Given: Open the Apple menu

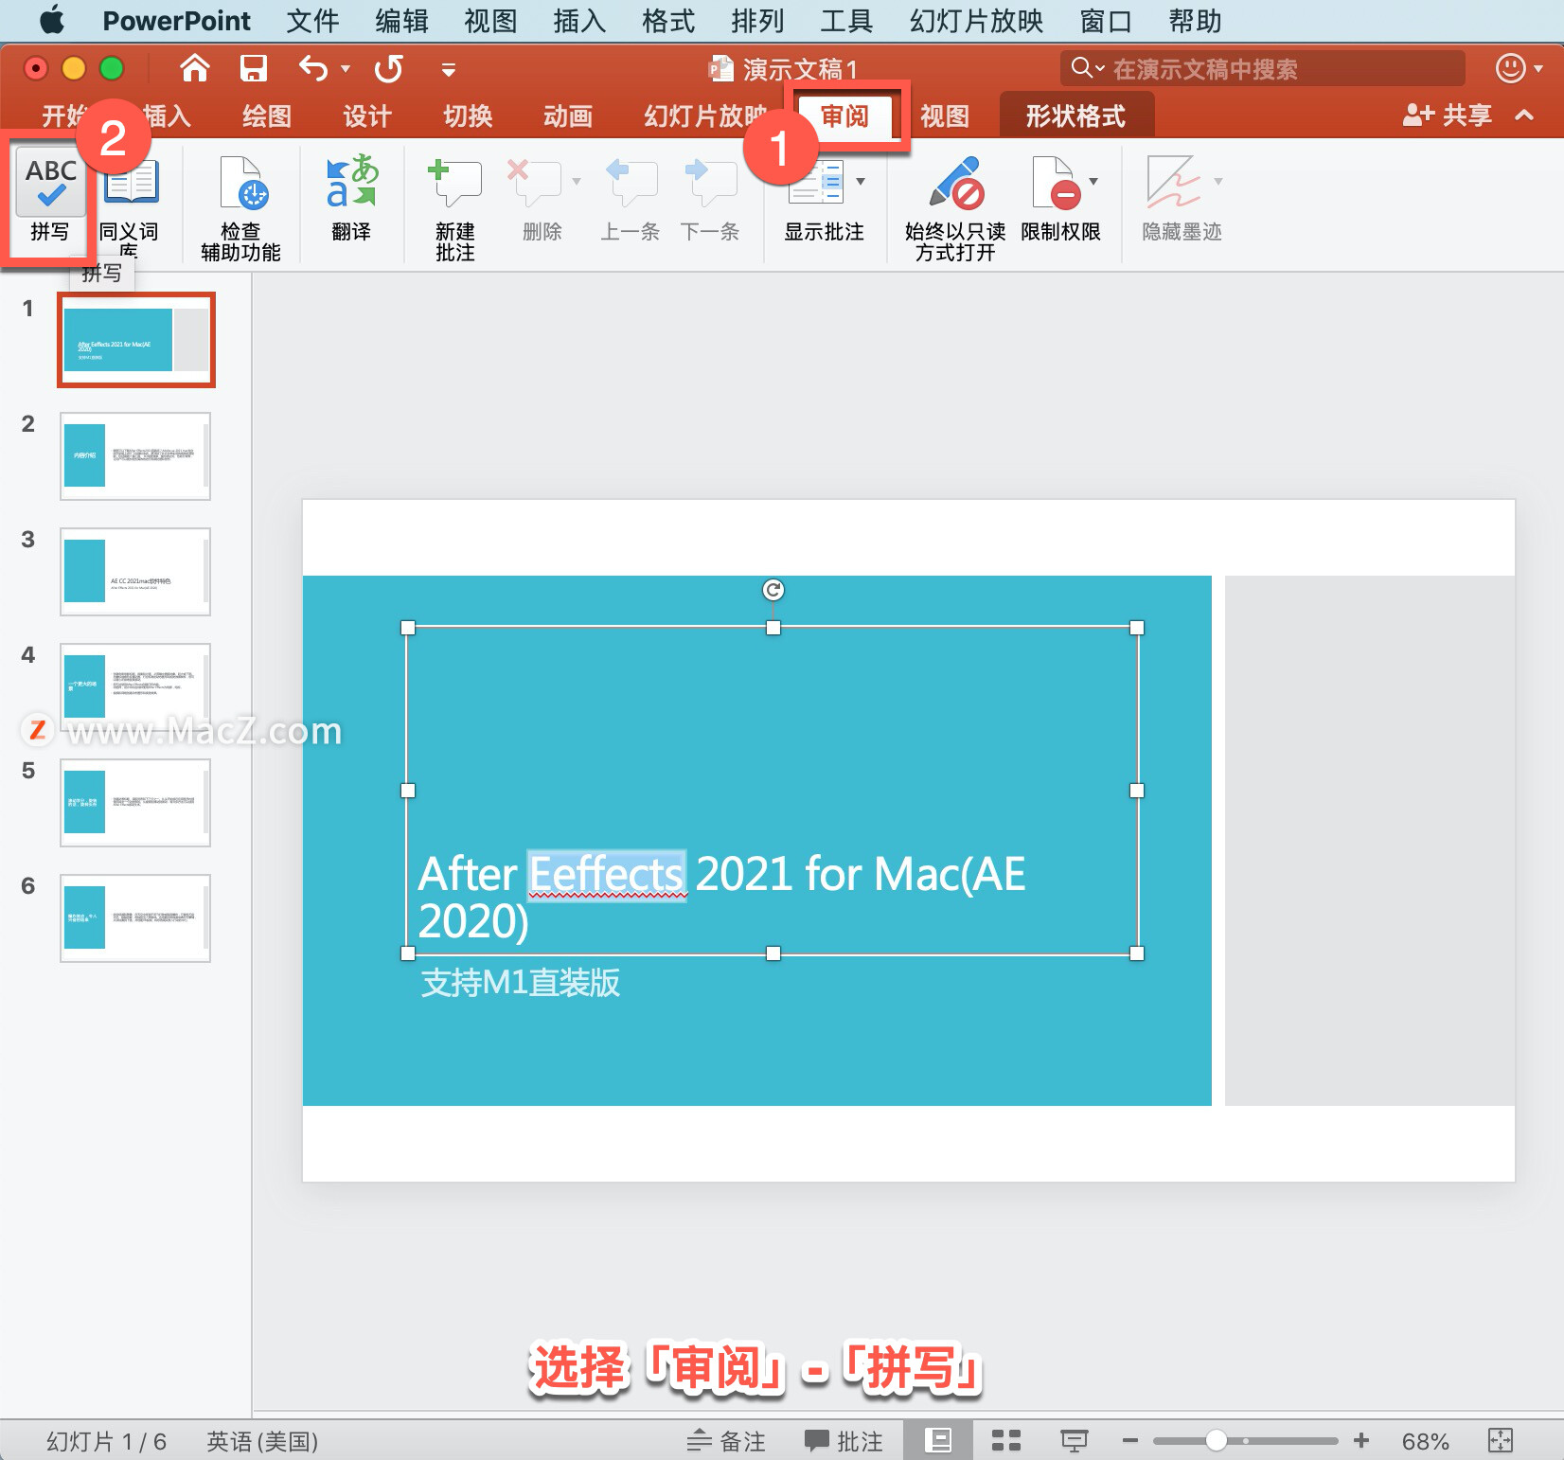Looking at the screenshot, I should (x=52, y=20).
